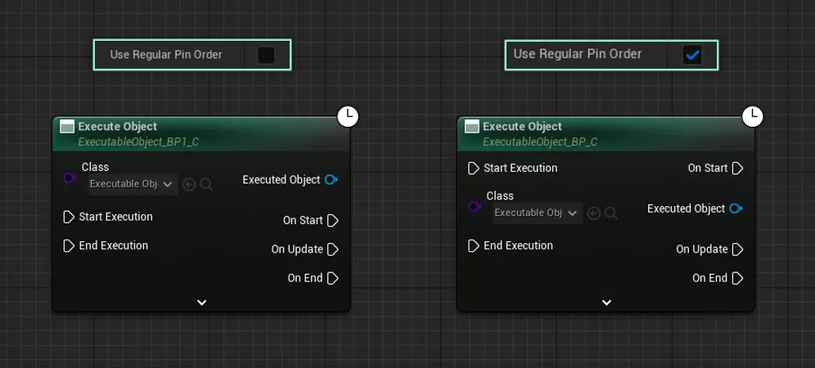Click On End output pin on left node
The width and height of the screenshot is (815, 368).
pos(333,278)
